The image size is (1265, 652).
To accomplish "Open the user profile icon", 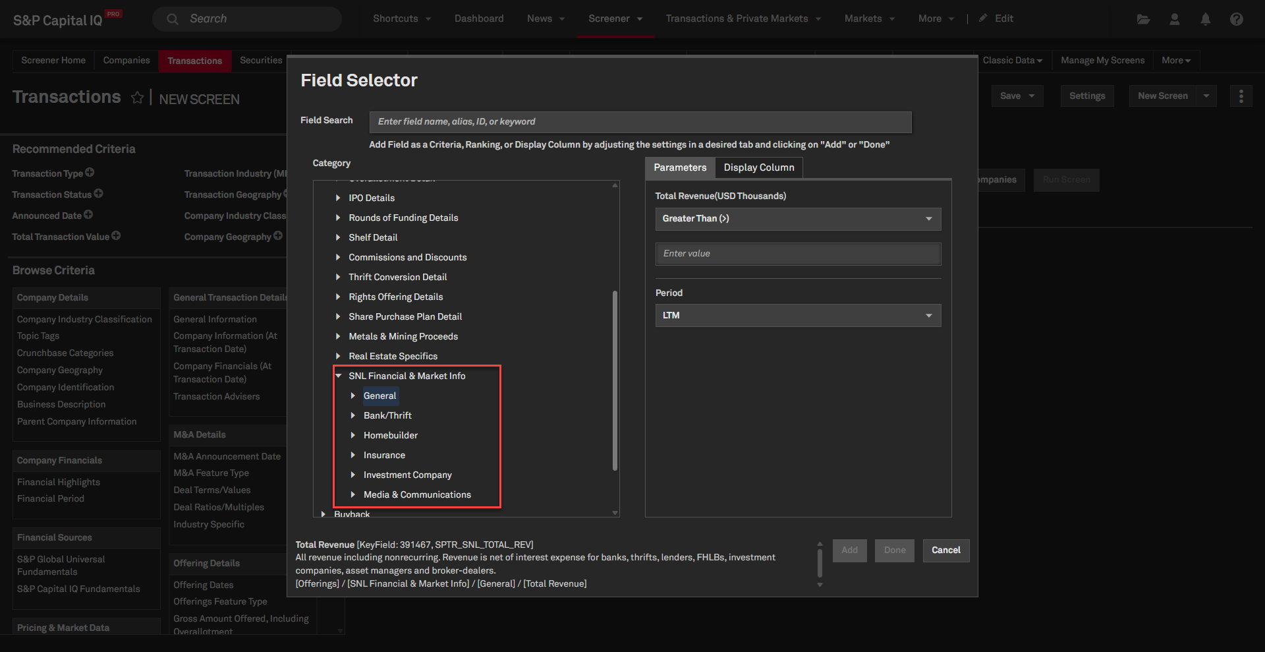I will [1174, 19].
